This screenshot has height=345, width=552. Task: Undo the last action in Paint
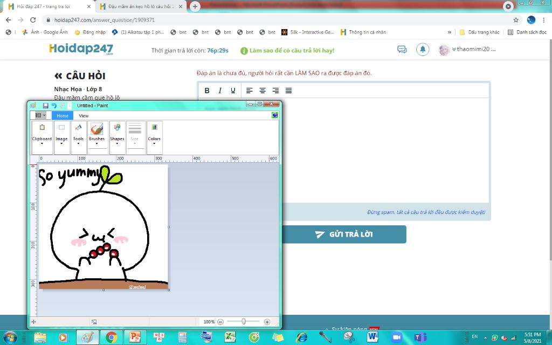point(54,106)
